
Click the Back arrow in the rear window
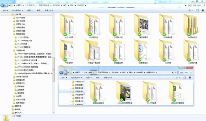click(2, 5)
